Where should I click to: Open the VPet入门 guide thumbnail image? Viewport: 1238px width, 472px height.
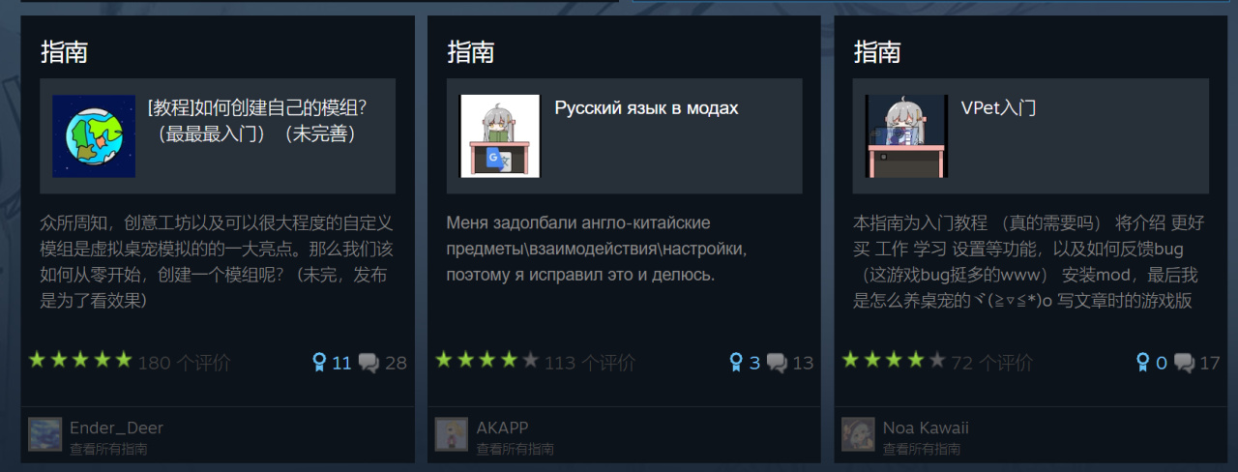(906, 136)
